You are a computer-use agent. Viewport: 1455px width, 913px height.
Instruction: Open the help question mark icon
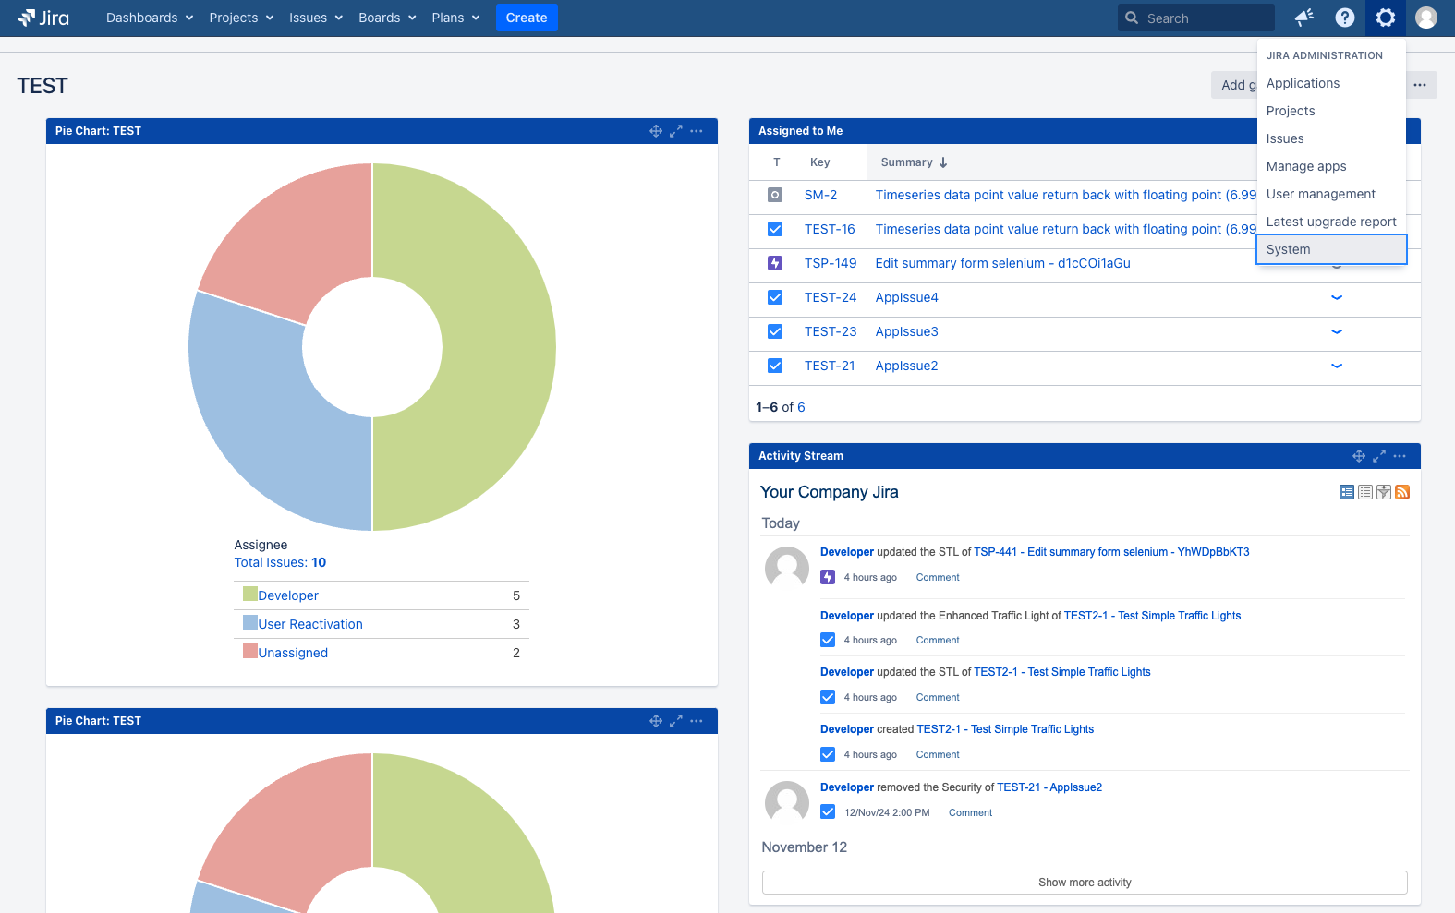(x=1345, y=18)
